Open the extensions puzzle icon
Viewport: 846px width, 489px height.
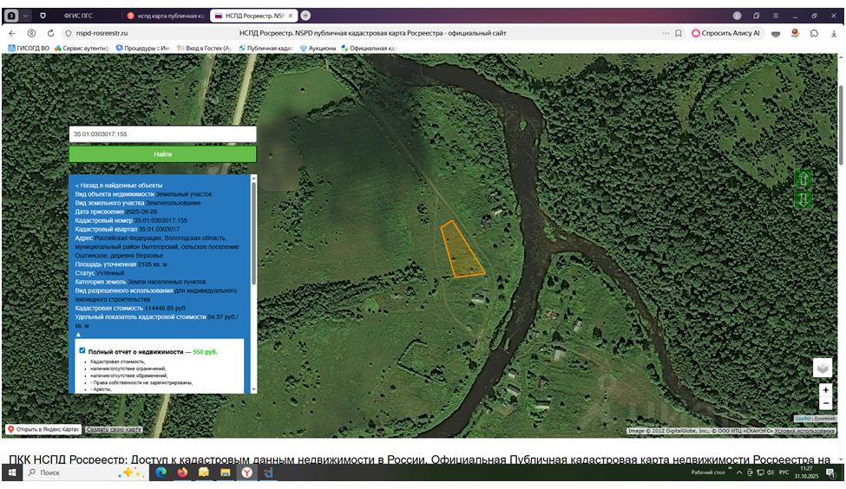[x=814, y=34]
